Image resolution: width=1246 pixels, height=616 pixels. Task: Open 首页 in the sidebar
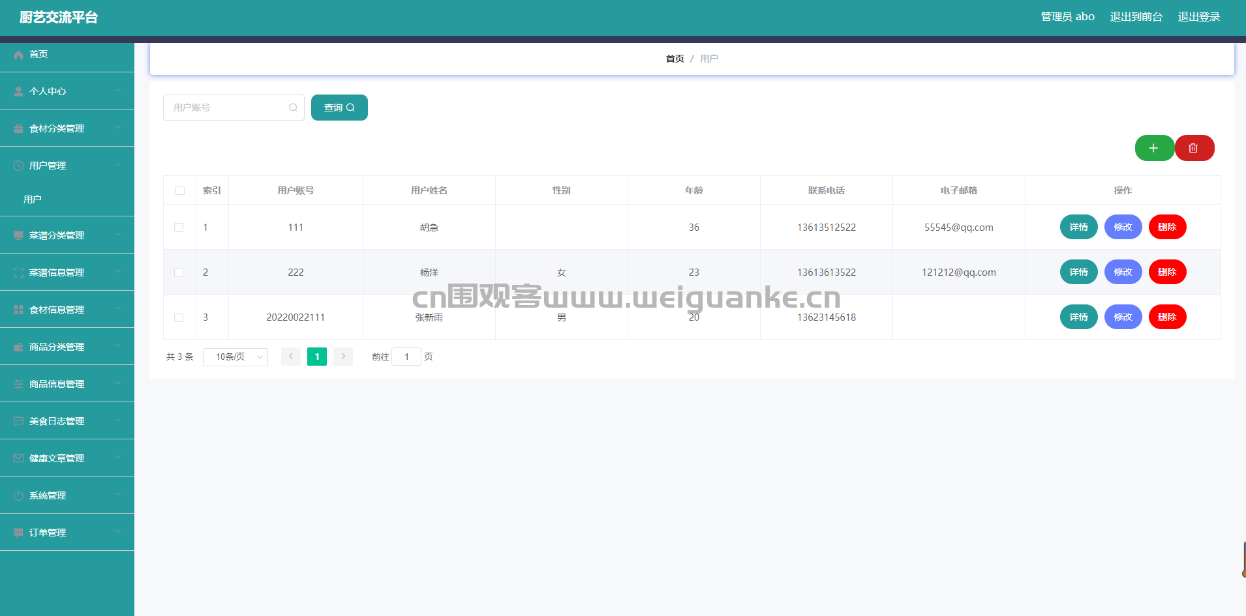click(x=67, y=54)
